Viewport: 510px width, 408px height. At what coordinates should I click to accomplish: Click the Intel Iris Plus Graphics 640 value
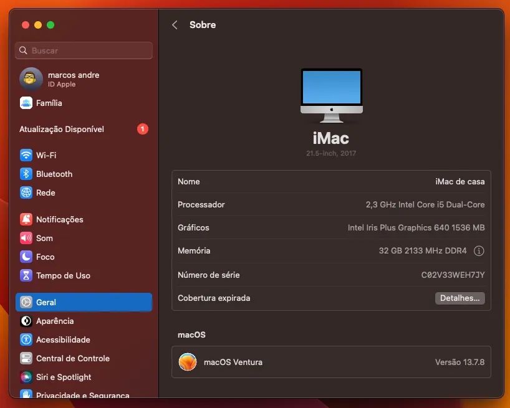pos(416,228)
